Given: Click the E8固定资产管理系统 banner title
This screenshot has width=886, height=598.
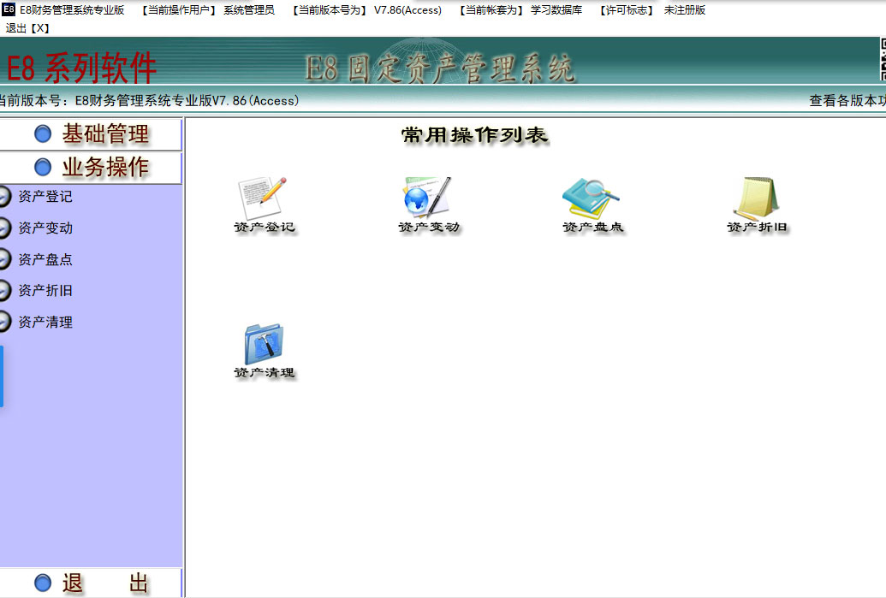Looking at the screenshot, I should (440, 69).
